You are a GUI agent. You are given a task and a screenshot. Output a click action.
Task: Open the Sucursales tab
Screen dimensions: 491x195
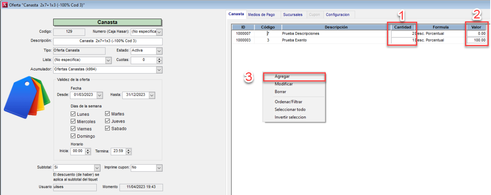(x=293, y=14)
